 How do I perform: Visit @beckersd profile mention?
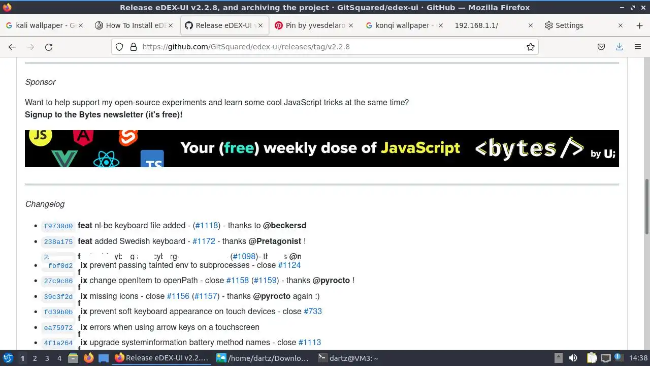click(x=284, y=225)
